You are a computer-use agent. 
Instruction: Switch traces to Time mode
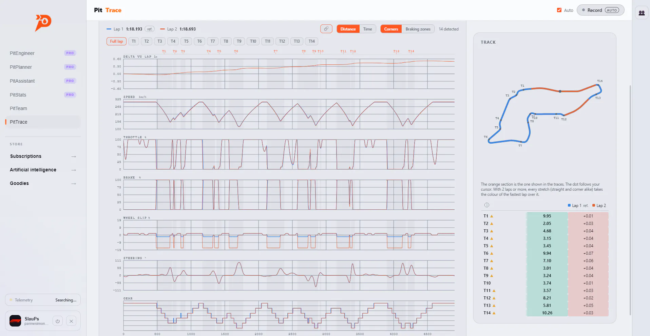coord(368,29)
